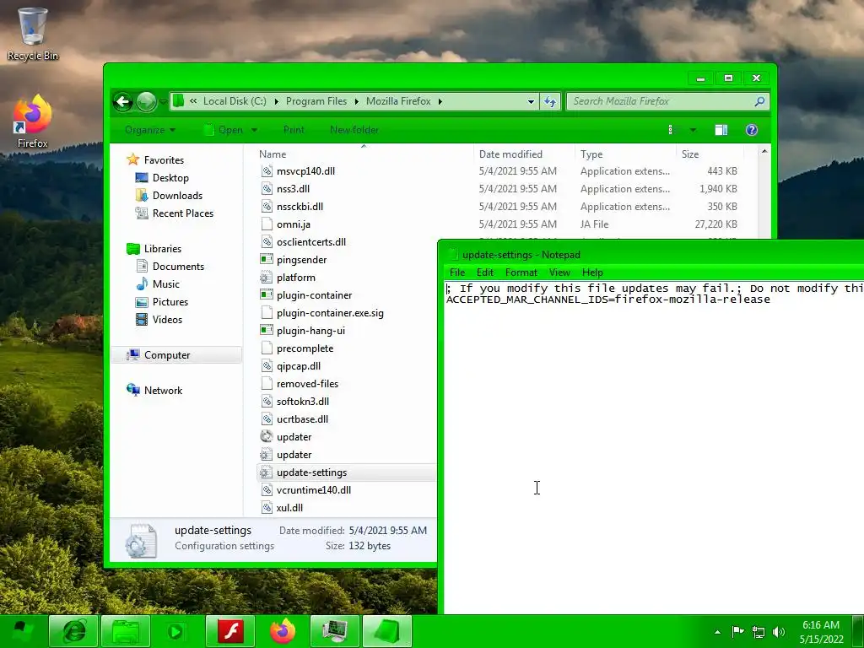Open Notepad's Edit menu
Image resolution: width=864 pixels, height=648 pixels.
pos(485,273)
